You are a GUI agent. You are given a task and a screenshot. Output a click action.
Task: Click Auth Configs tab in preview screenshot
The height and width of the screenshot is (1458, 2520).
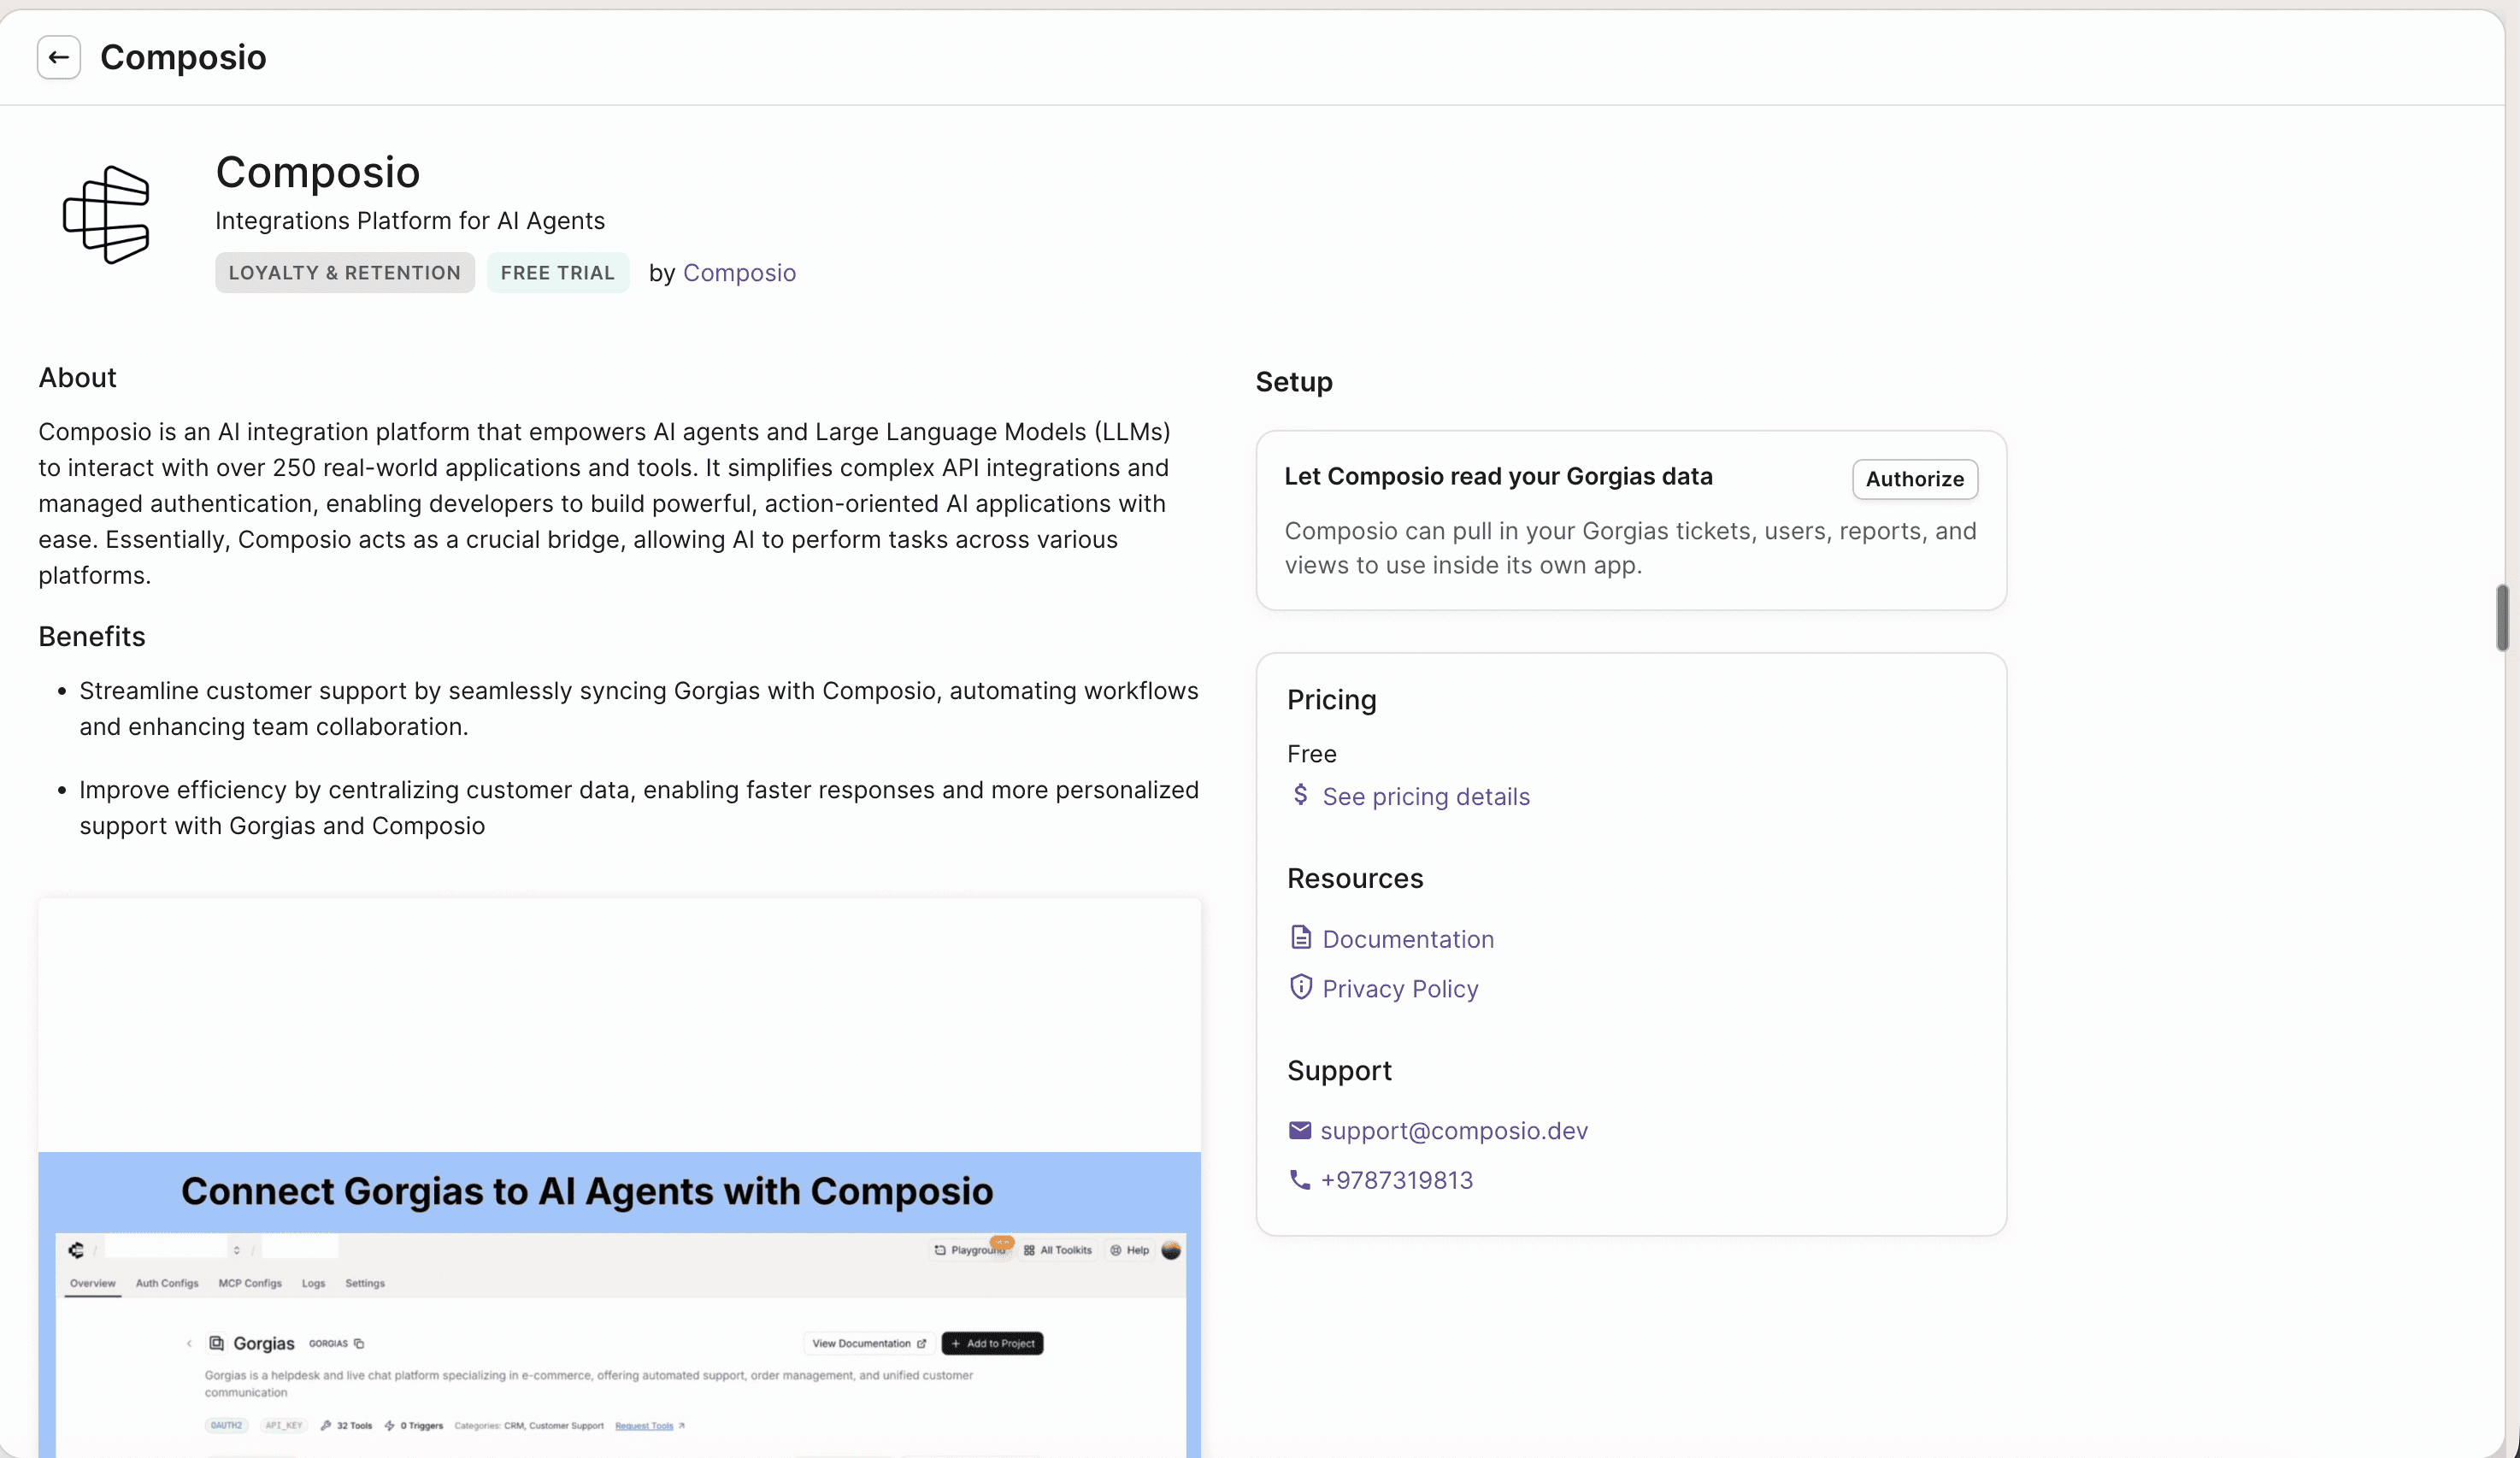[x=167, y=1283]
